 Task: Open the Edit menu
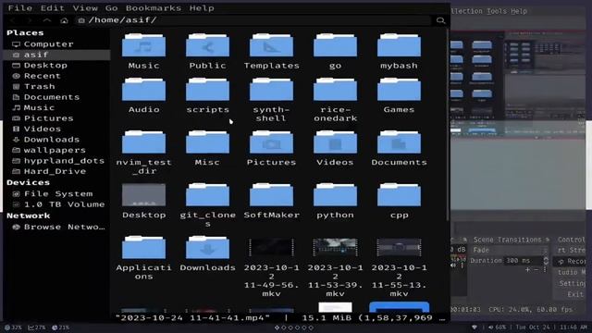[52, 8]
